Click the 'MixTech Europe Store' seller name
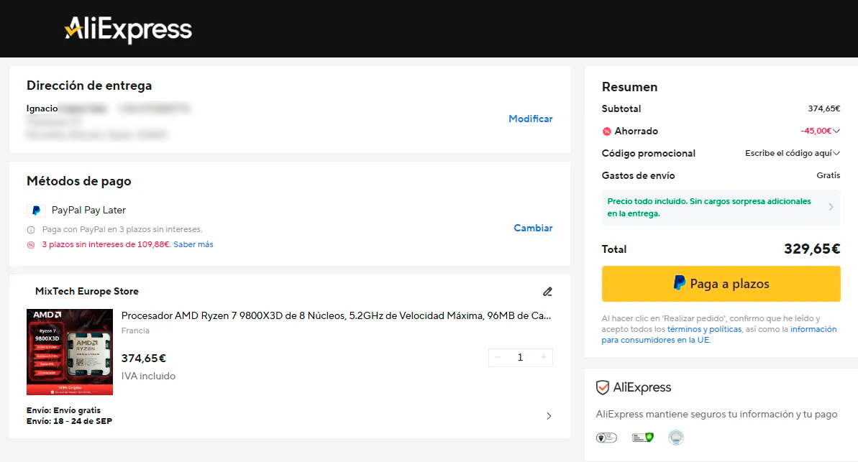 pyautogui.click(x=87, y=292)
